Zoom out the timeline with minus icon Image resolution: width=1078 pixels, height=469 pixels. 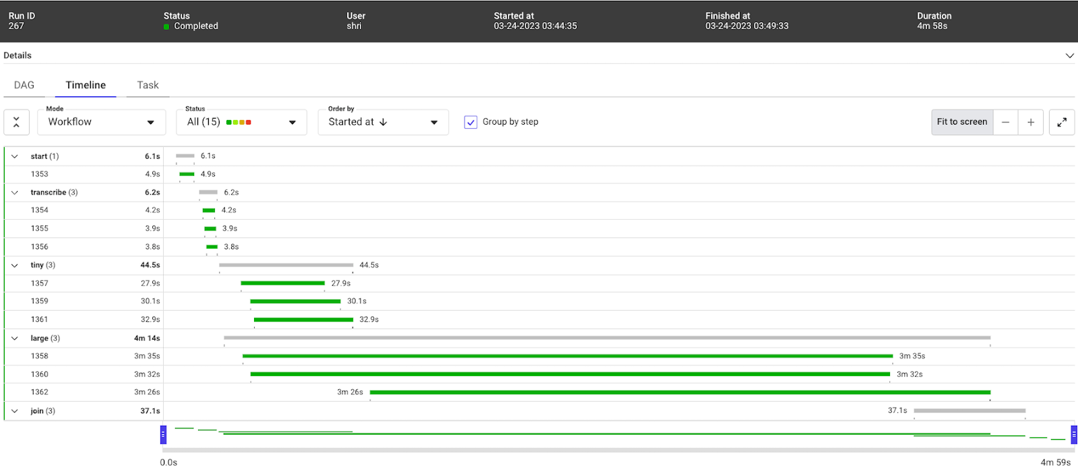tap(1005, 122)
